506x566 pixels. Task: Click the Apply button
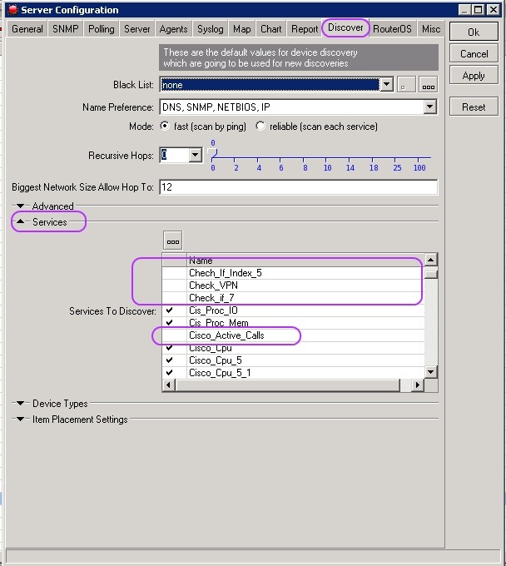(474, 76)
